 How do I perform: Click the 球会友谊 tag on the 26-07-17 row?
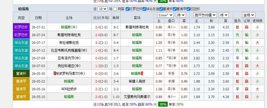tap(21, 43)
